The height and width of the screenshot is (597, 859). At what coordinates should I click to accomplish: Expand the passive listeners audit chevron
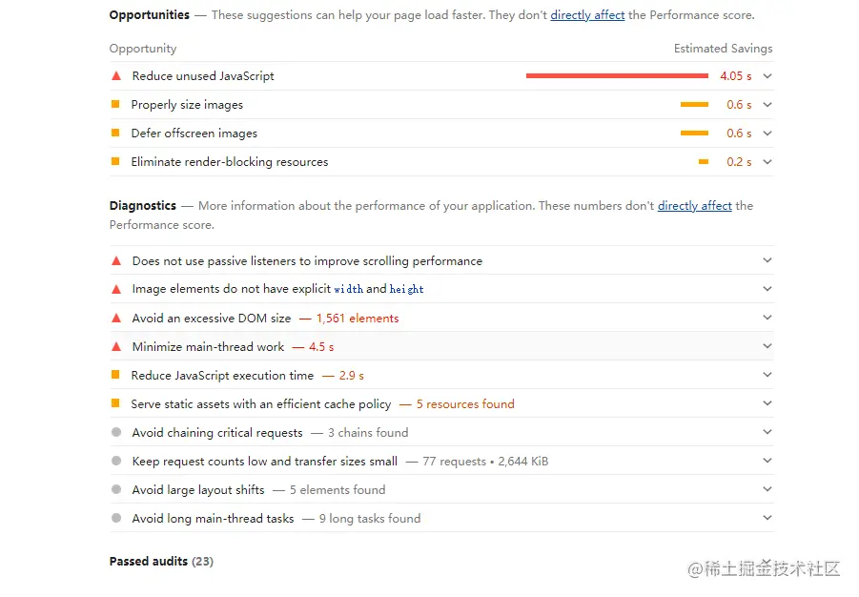pos(767,260)
